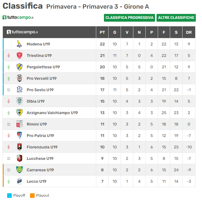Click the Rimini U19 checkered crest

coord(19,124)
